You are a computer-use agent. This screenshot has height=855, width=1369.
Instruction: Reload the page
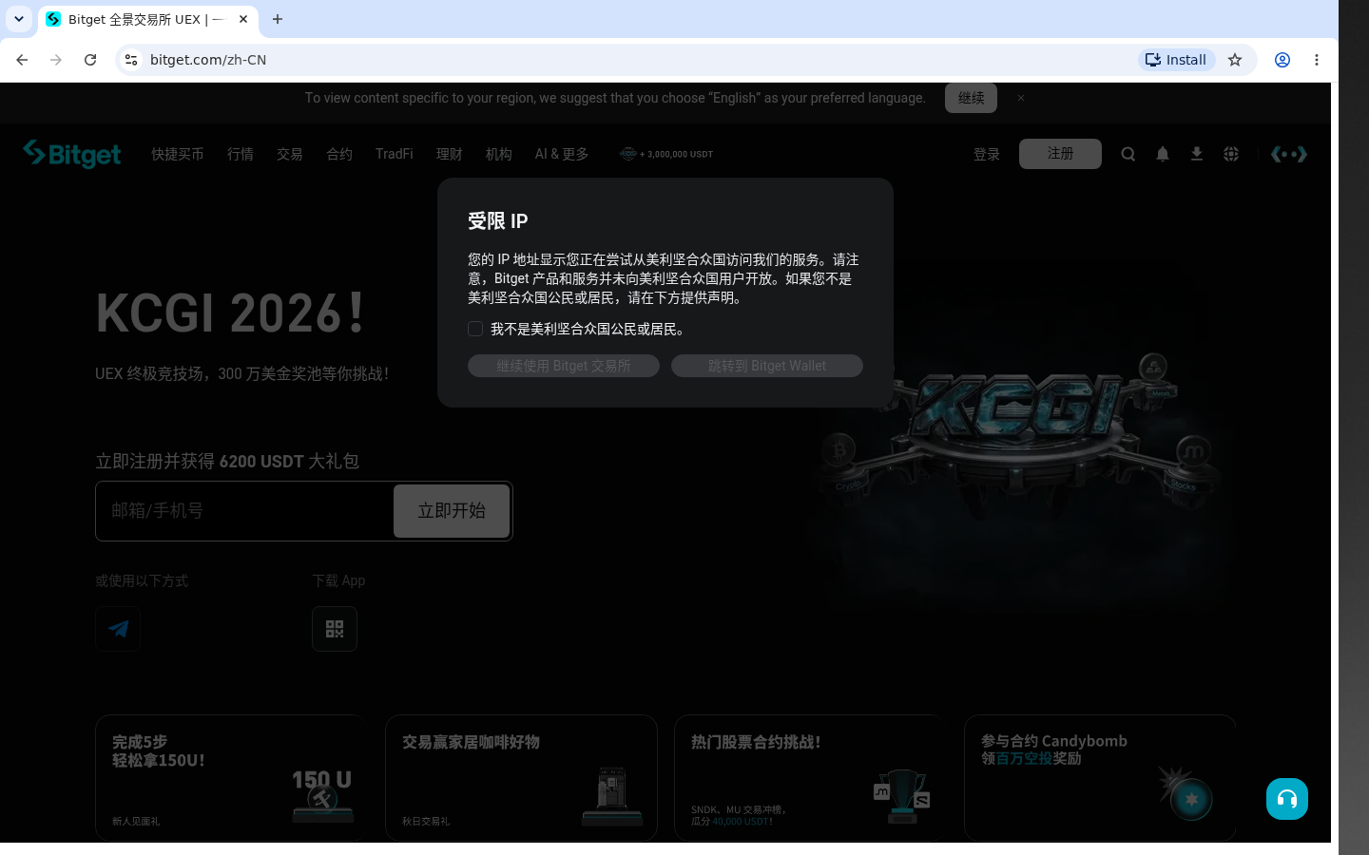coord(90,60)
